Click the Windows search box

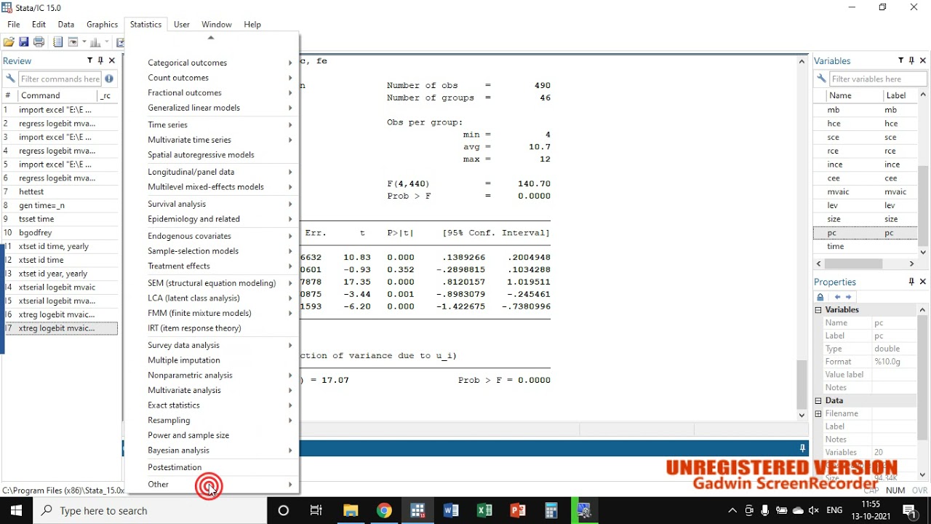coord(150,510)
